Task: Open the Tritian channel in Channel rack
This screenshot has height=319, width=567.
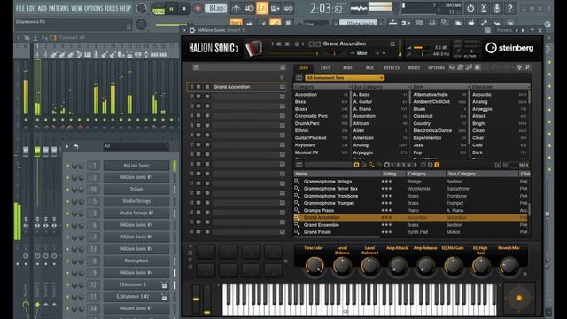Action: point(136,190)
